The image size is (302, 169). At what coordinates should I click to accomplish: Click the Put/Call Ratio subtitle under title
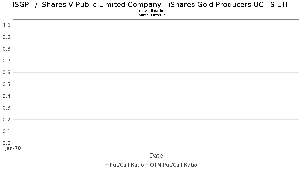coord(151,11)
